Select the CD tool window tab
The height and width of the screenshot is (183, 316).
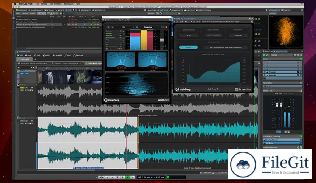[x=75, y=10]
